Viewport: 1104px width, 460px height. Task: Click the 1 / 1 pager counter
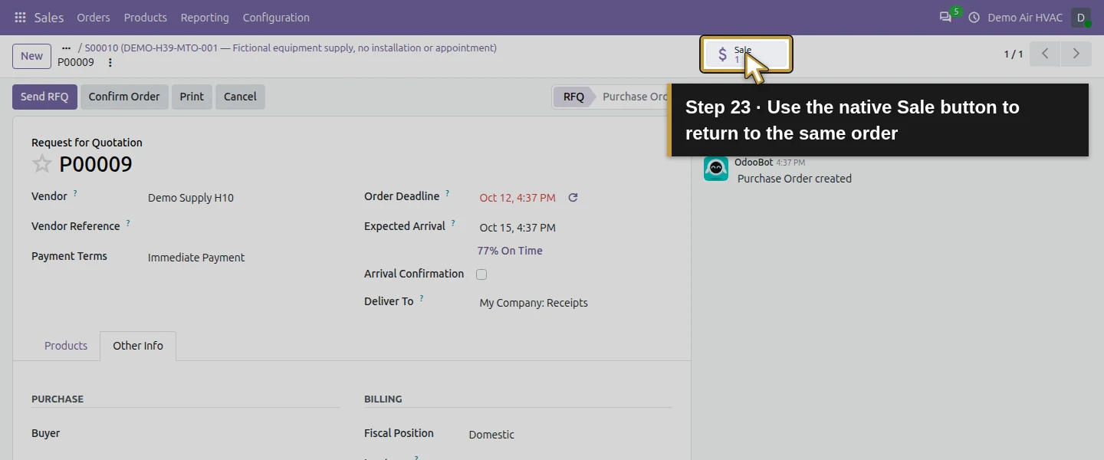point(1014,54)
